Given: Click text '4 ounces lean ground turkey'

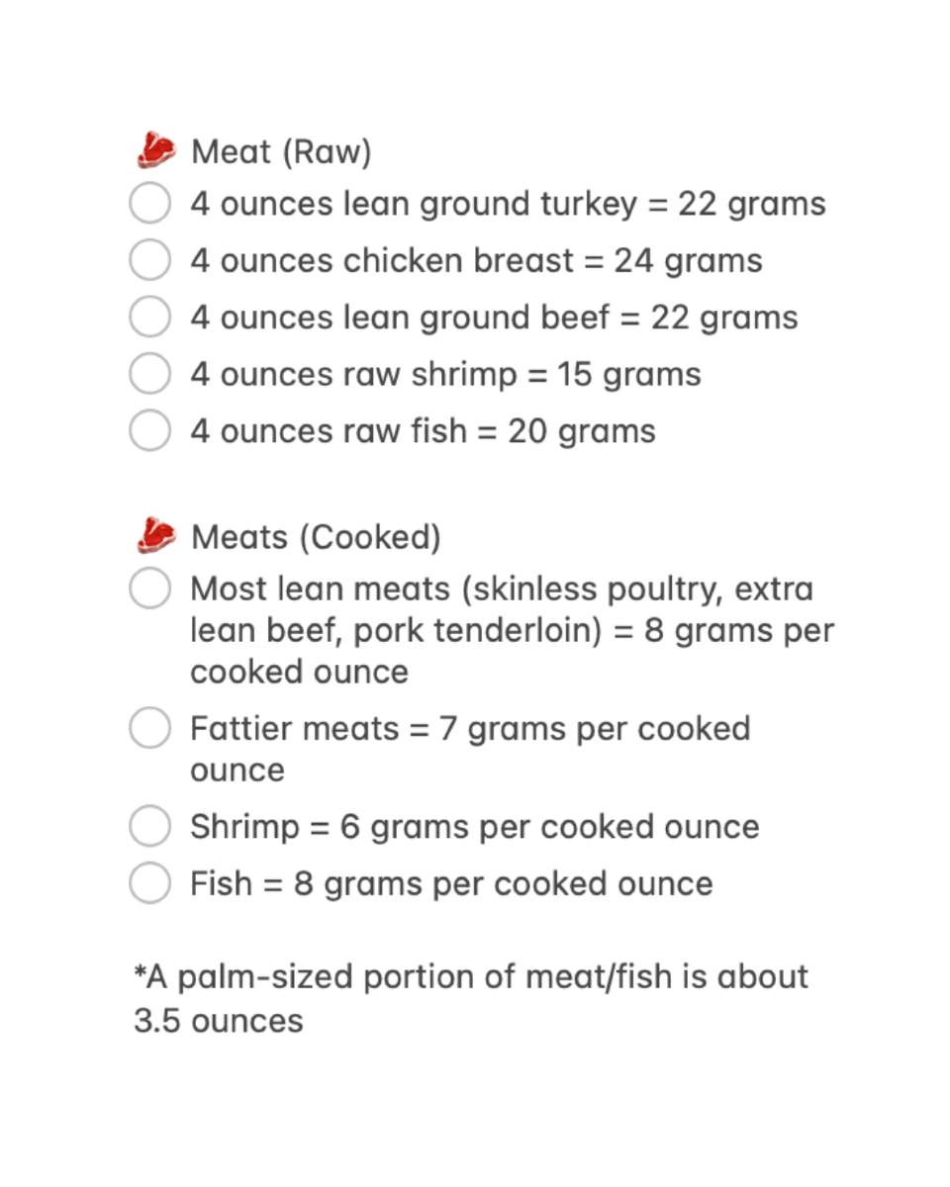Looking at the screenshot, I should (414, 204).
